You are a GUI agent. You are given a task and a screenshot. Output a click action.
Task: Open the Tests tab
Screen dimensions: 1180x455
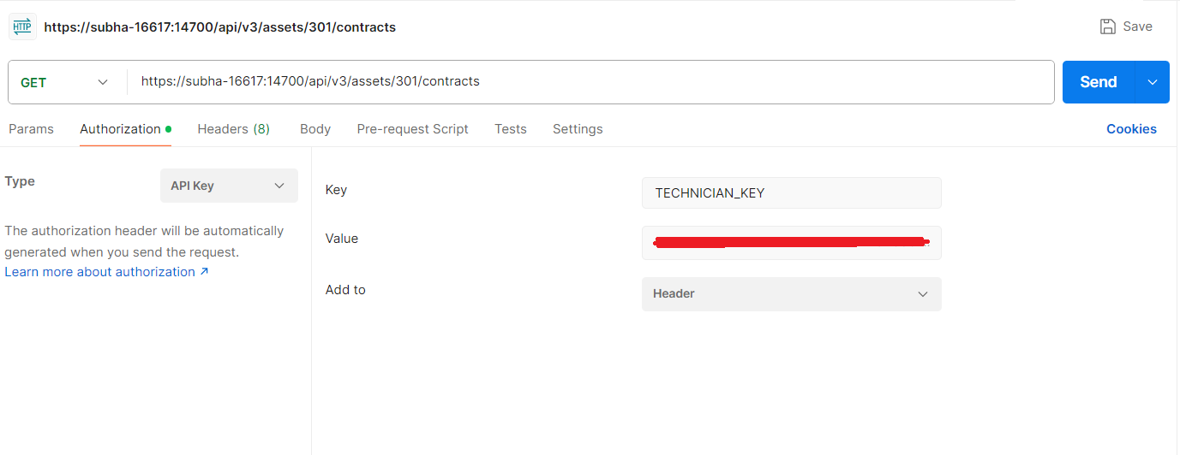tap(511, 129)
